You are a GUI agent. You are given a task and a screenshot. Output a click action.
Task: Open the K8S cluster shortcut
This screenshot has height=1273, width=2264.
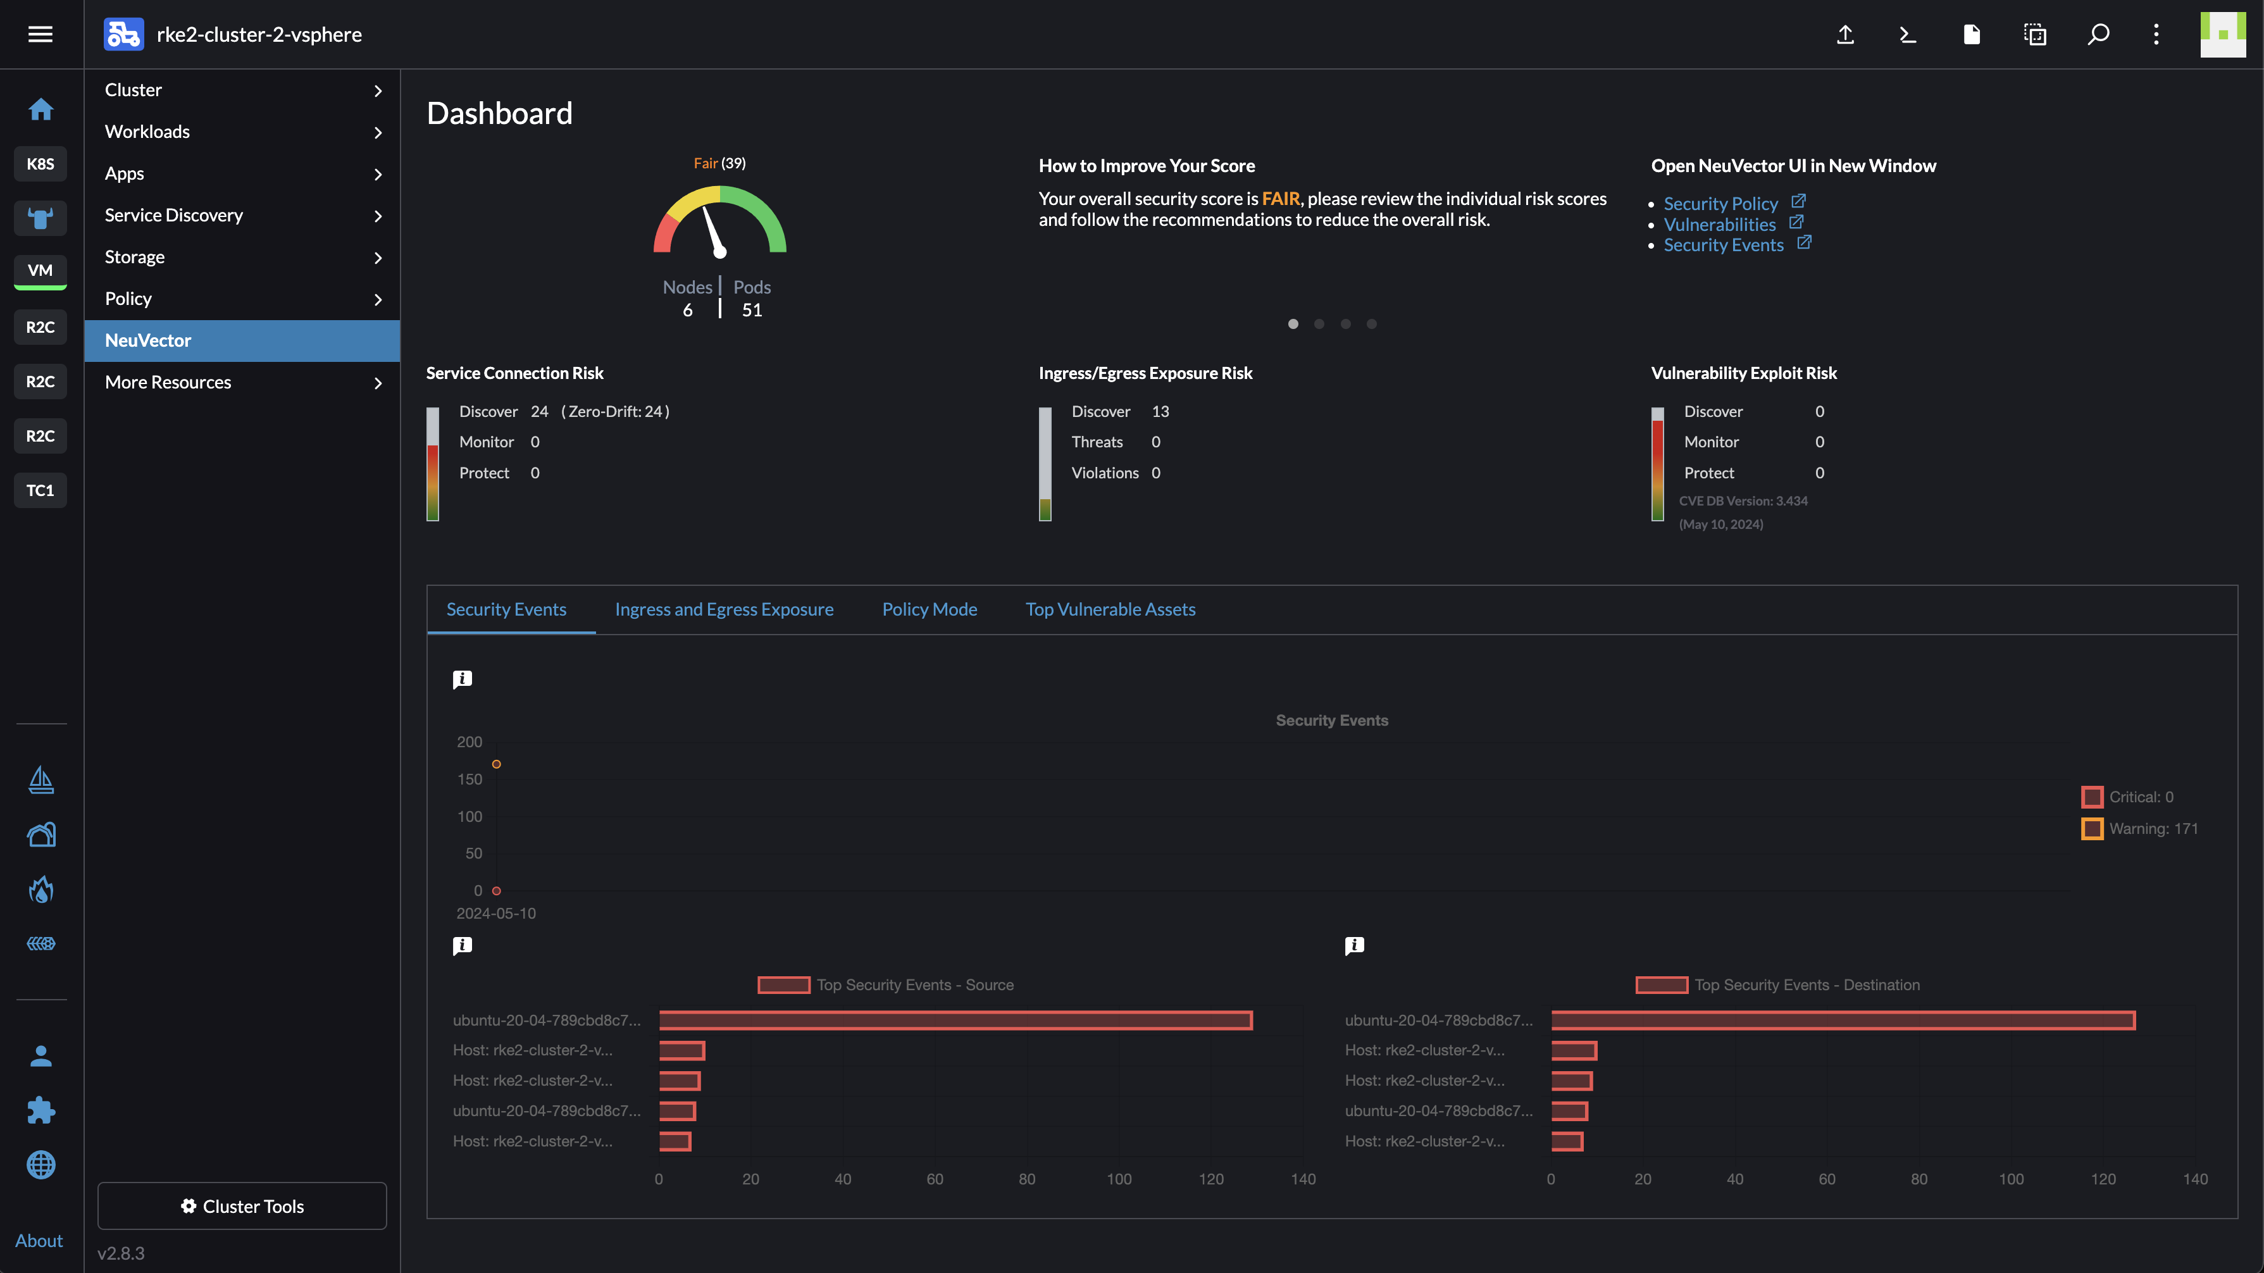click(x=40, y=163)
